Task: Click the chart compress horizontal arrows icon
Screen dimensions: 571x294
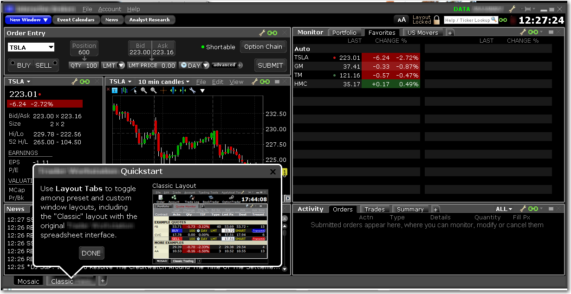Action: point(182,90)
